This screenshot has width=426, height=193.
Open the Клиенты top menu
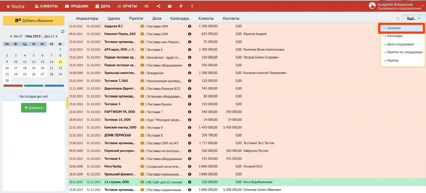click(46, 6)
